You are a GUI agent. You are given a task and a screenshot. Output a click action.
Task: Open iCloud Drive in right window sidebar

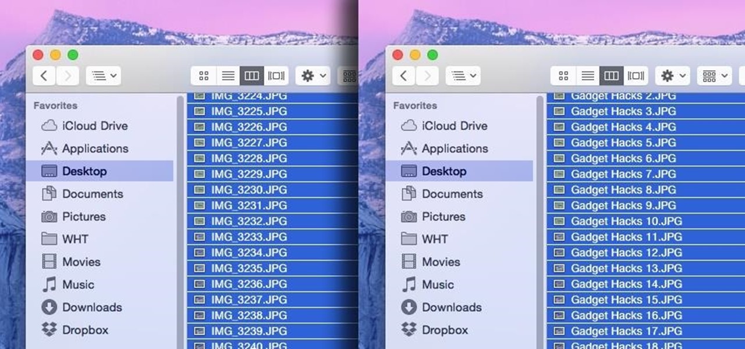click(460, 126)
